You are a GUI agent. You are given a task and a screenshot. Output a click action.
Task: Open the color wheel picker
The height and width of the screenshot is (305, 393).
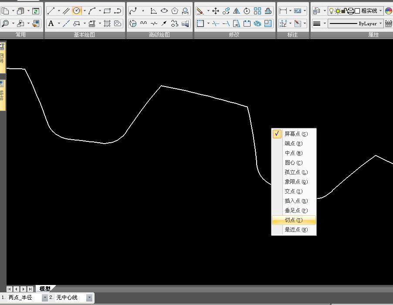tap(388, 11)
